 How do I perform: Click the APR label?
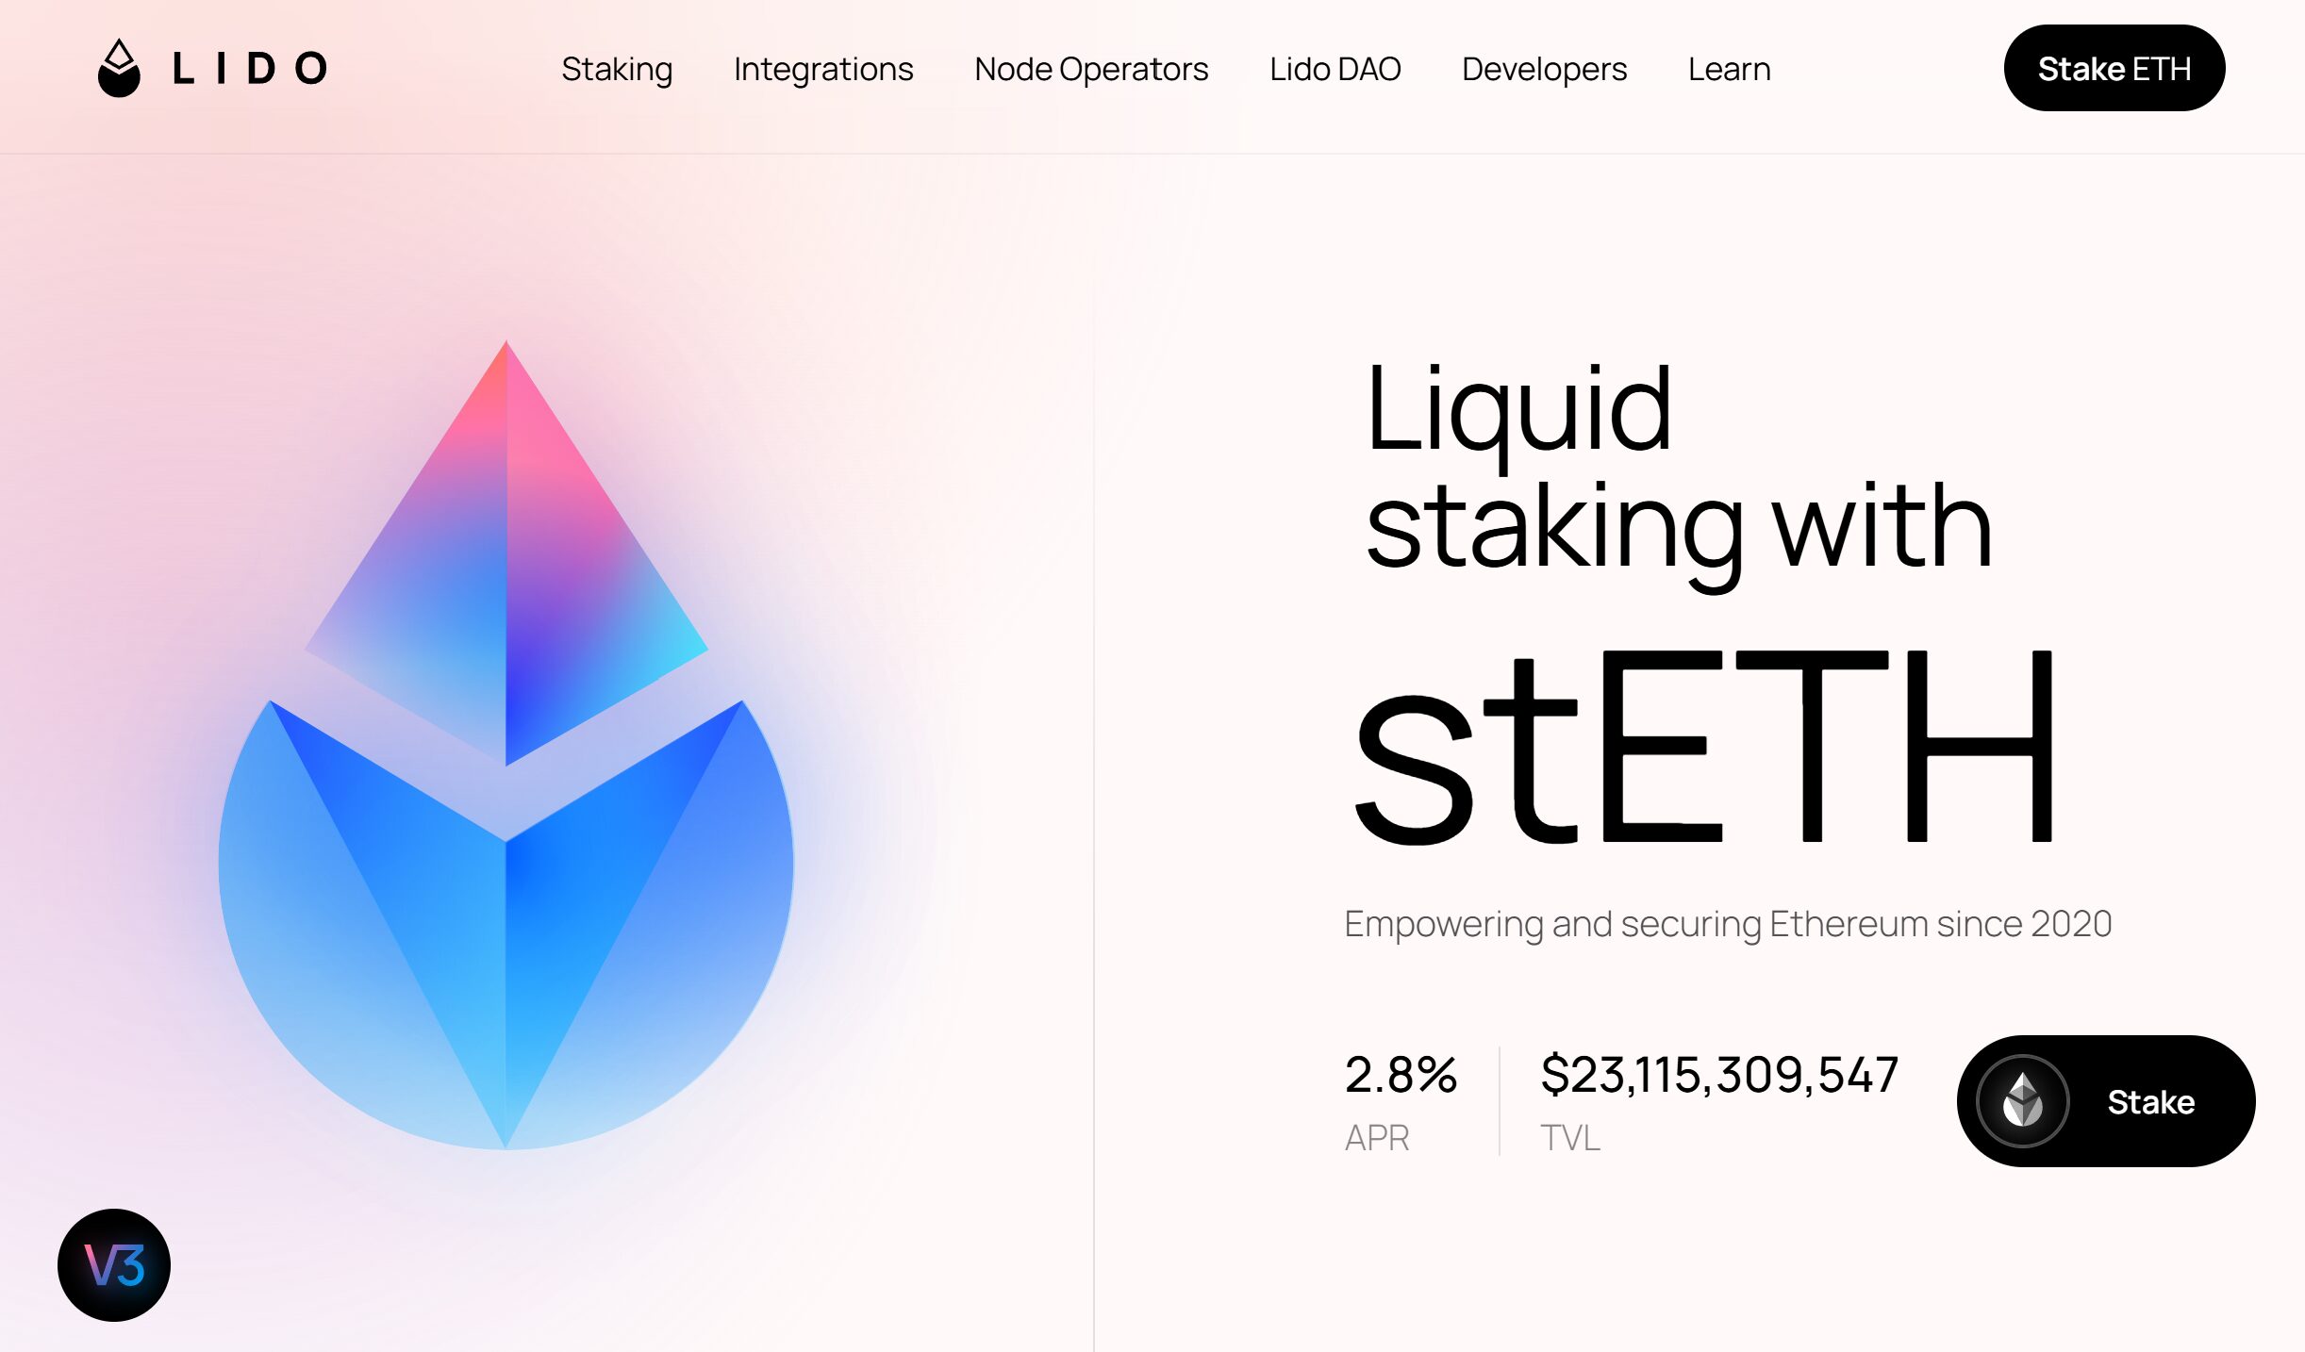coord(1376,1138)
